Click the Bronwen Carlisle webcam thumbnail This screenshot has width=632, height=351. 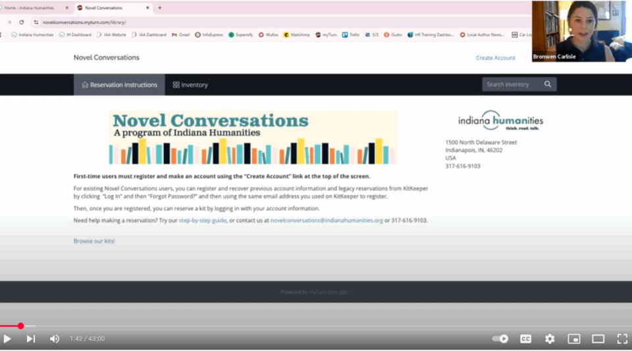(581, 31)
